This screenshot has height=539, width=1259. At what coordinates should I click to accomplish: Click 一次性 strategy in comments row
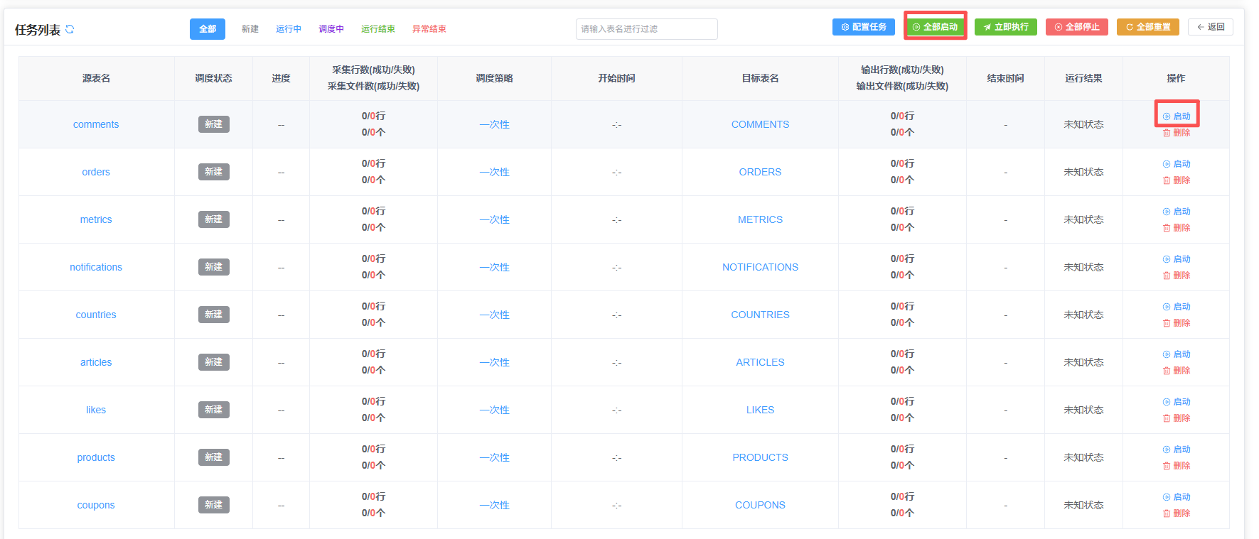(x=494, y=124)
